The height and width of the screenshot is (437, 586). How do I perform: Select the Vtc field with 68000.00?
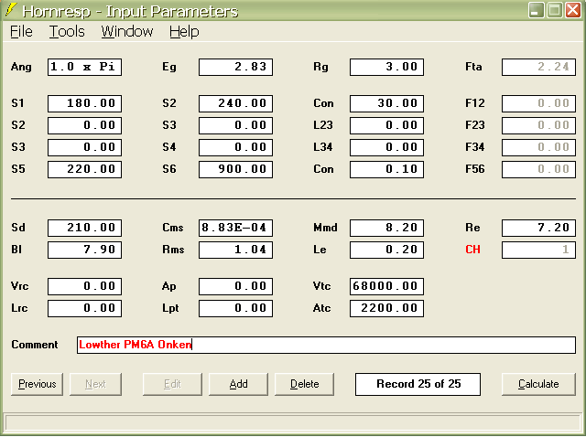(386, 286)
